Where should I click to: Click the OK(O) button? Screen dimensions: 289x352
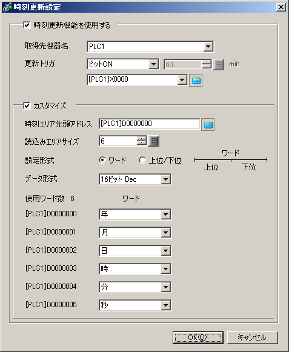[x=198, y=337]
